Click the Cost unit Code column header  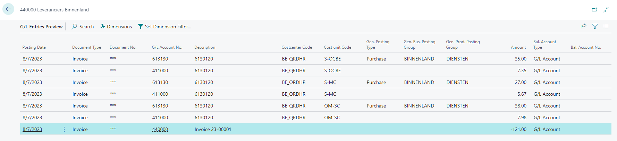(338, 47)
